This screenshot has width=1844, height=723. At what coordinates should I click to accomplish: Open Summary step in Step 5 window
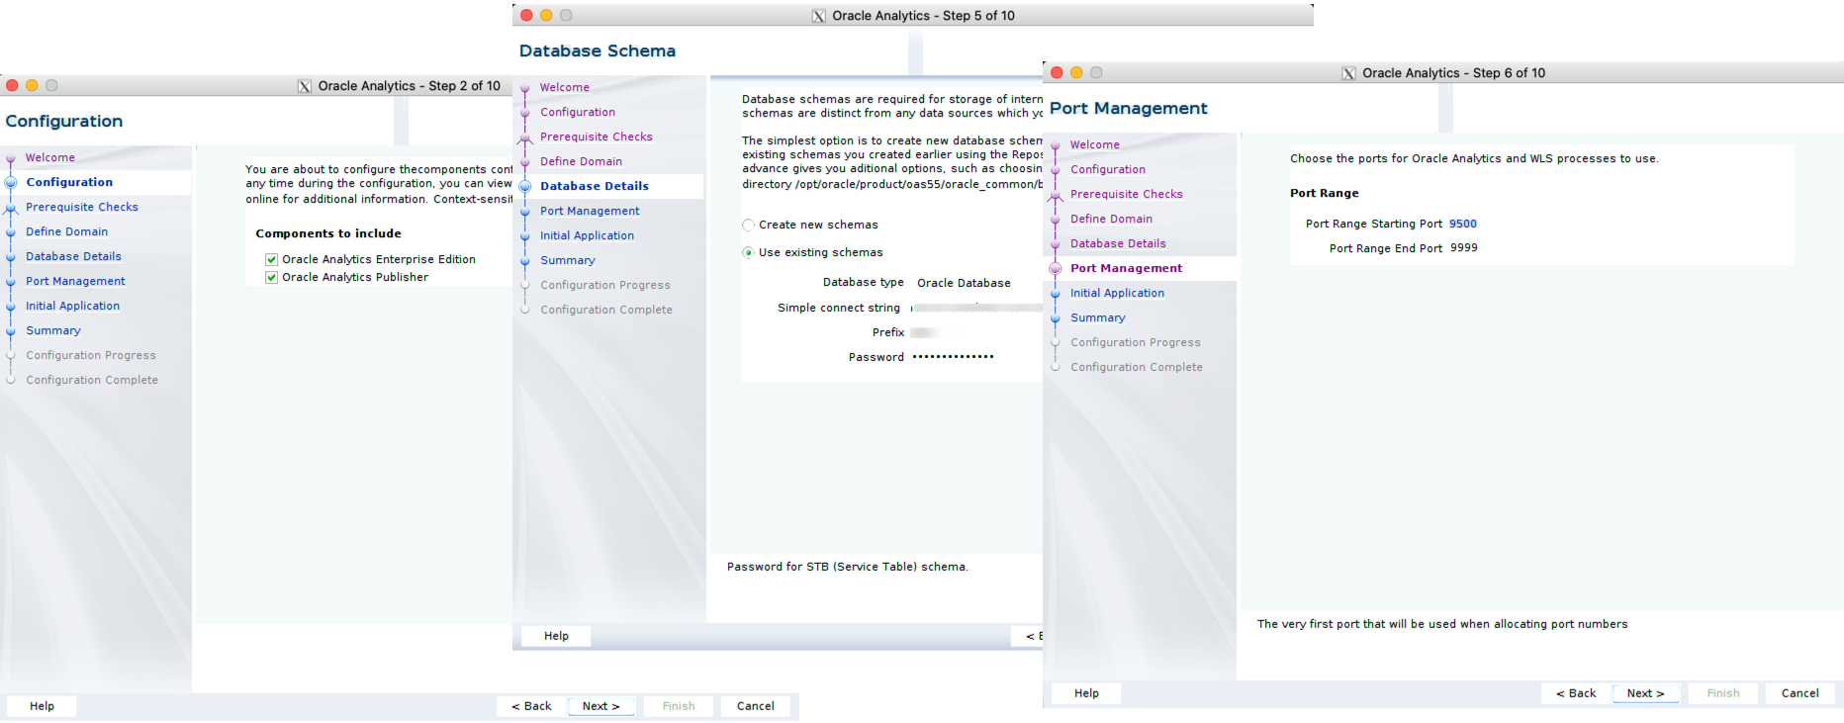[x=568, y=260]
